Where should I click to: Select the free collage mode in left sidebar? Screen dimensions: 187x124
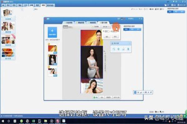point(8,14)
